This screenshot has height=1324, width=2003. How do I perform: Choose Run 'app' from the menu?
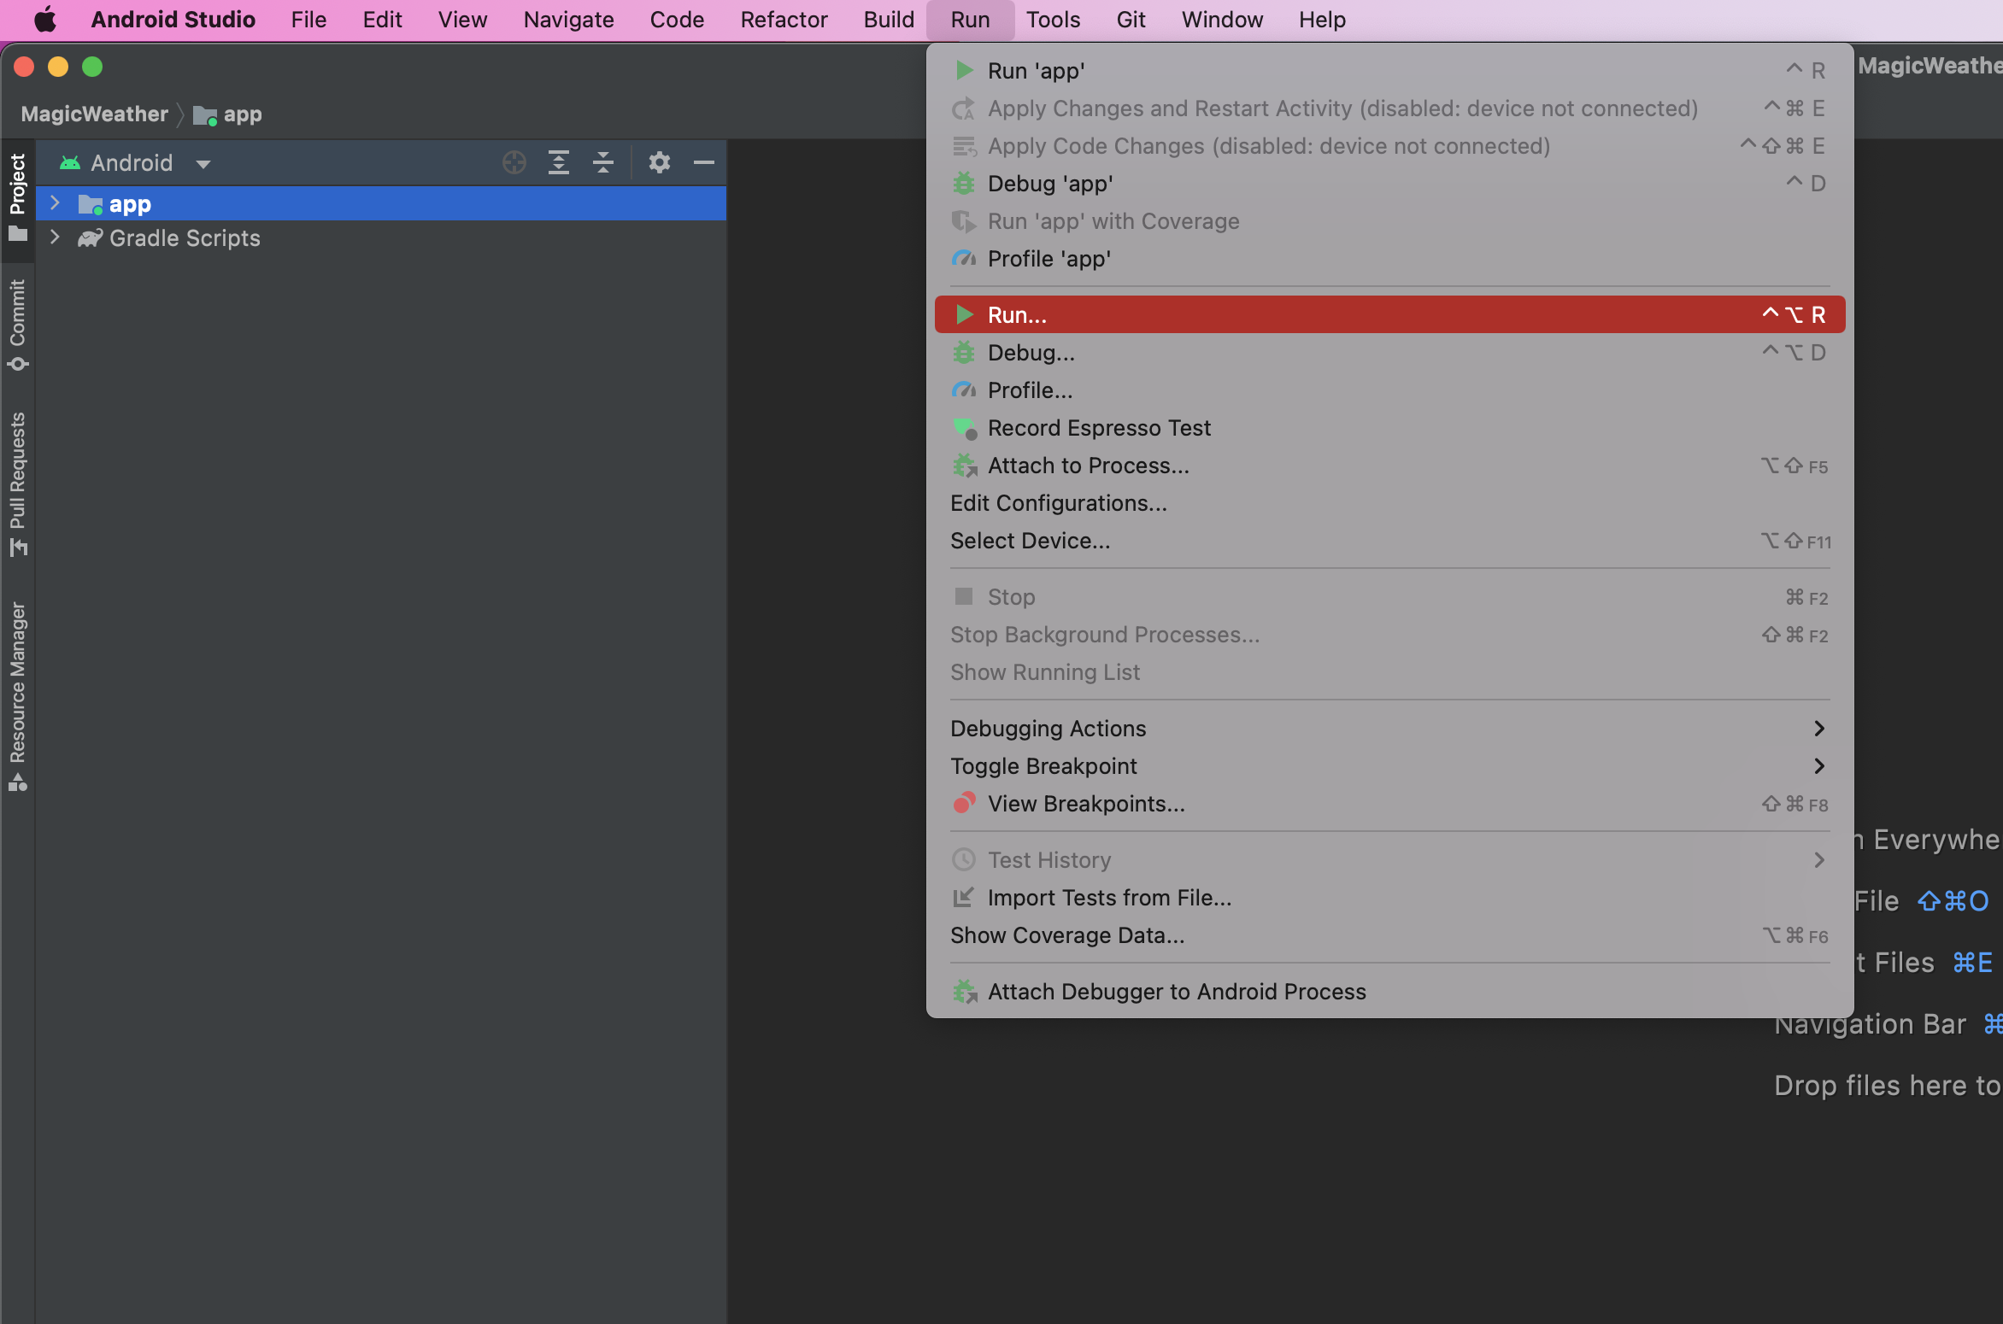coord(1389,71)
